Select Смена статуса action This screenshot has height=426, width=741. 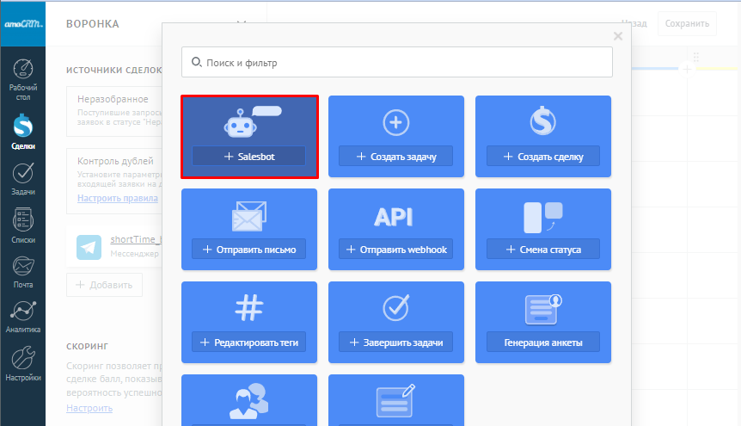click(x=543, y=250)
